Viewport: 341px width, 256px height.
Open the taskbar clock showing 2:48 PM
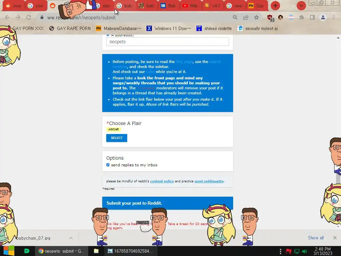coord(323,251)
